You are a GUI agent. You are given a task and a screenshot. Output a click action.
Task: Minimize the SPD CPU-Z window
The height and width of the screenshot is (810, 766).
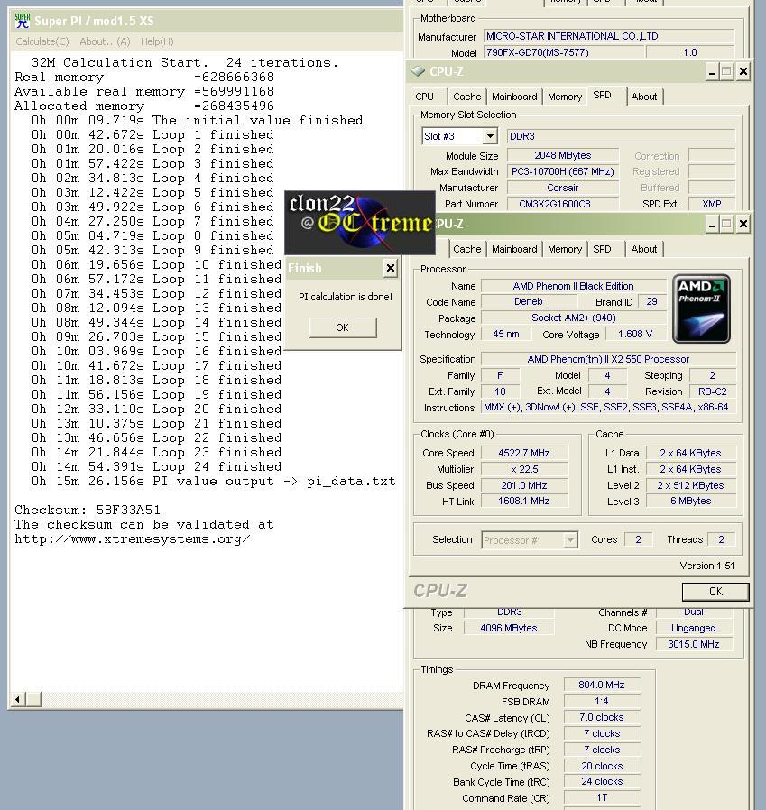click(712, 72)
